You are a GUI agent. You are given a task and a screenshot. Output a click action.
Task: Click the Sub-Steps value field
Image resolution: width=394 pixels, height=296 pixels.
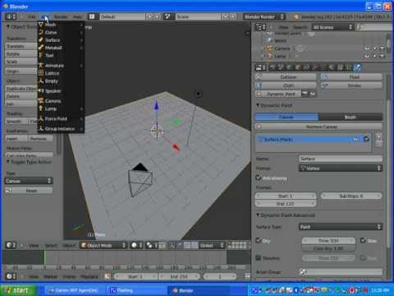click(351, 196)
